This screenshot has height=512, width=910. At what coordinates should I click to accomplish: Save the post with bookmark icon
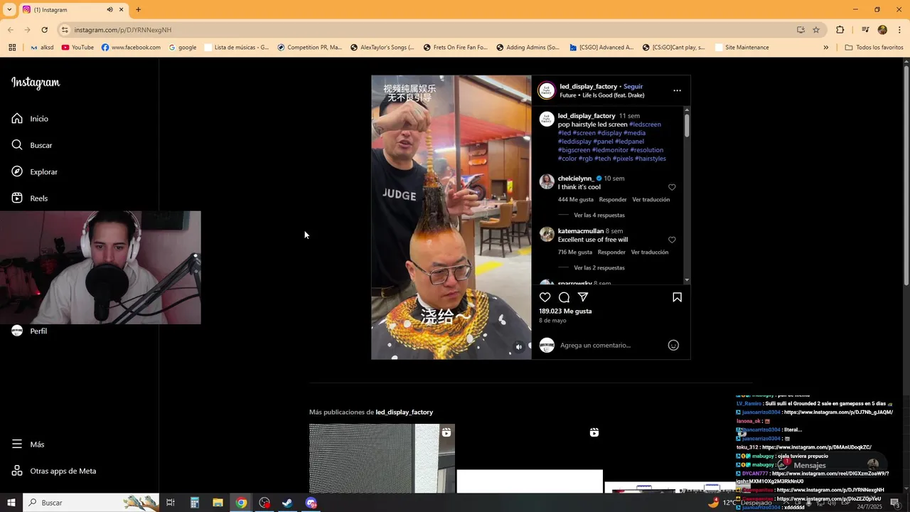click(677, 297)
